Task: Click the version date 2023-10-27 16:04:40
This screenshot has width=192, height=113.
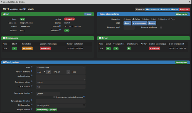Action: point(73,27)
